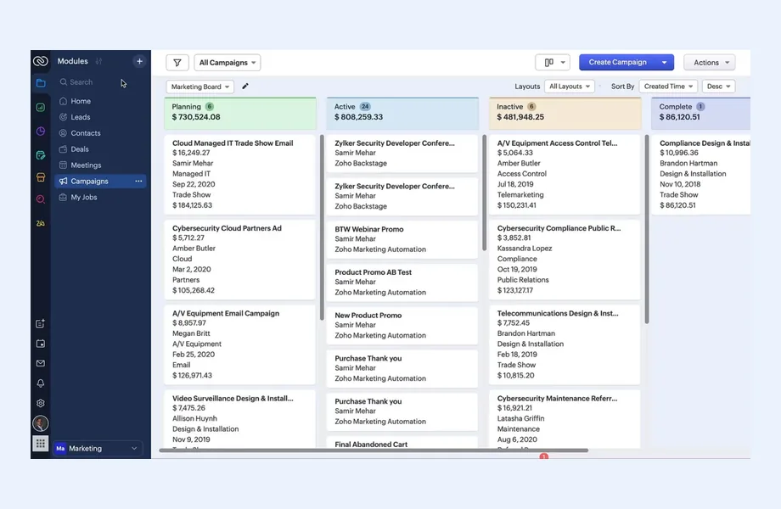Open New Product Promo card
This screenshot has height=509, width=781.
tap(402, 326)
